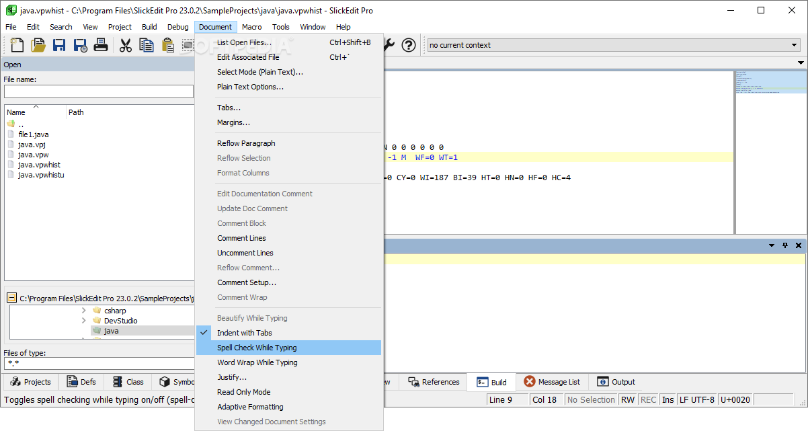Pin the bottom tool window

click(785, 245)
